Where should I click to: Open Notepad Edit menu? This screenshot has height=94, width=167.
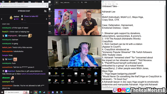[105, 4]
